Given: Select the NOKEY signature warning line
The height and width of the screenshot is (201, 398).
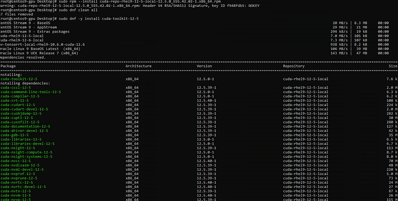Looking at the screenshot, I should coord(130,6).
